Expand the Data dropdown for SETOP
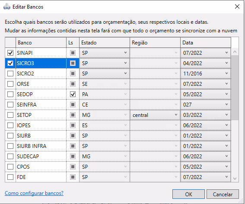Image resolution: width=245 pixels, height=204 pixels. pyautogui.click(x=206, y=115)
